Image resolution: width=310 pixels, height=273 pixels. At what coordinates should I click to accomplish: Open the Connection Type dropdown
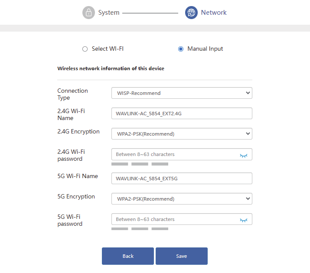click(x=182, y=93)
